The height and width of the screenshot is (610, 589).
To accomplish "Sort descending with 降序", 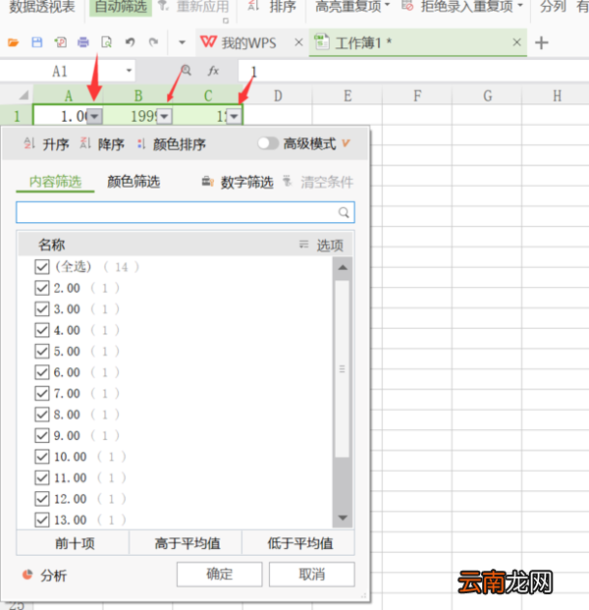I will [102, 144].
